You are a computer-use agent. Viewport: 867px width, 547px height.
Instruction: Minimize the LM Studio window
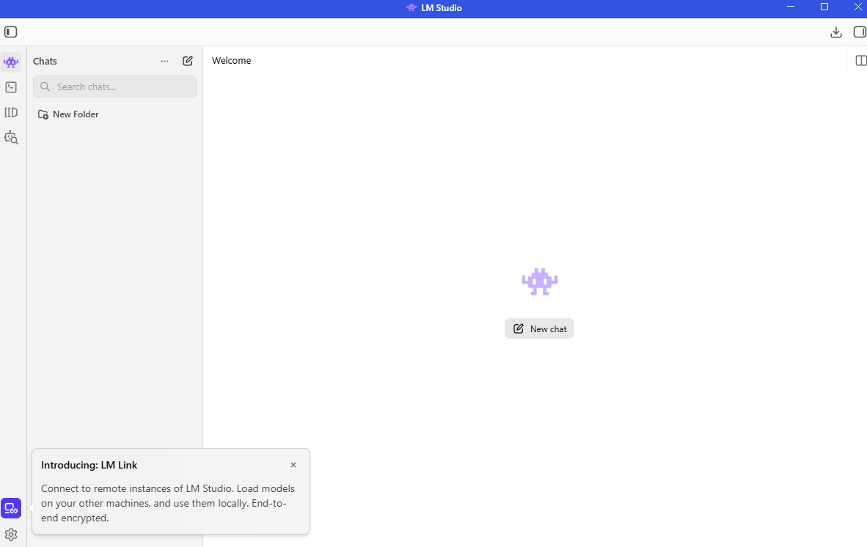(791, 7)
